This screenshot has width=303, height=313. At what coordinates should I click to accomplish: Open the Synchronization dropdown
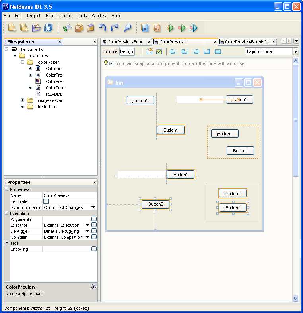pos(93,207)
